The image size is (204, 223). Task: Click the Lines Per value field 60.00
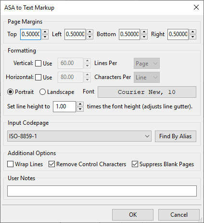[x=70, y=63]
